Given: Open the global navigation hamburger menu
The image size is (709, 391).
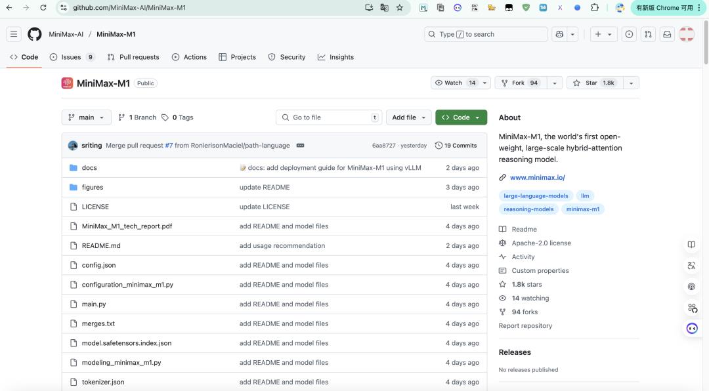Looking at the screenshot, I should pos(14,34).
